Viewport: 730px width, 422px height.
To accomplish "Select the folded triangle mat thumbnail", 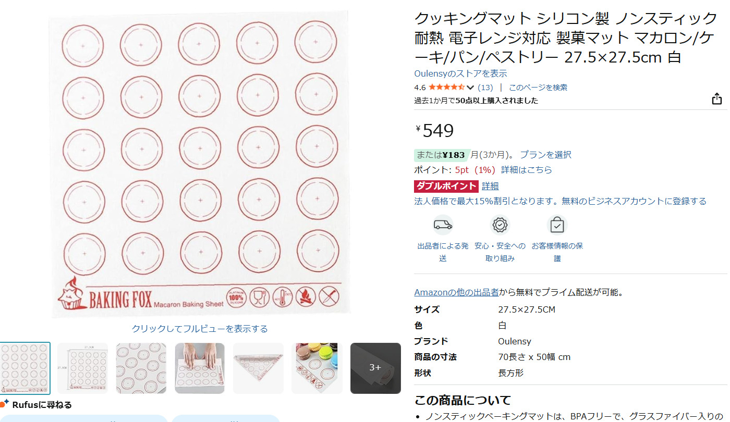I will 258,368.
